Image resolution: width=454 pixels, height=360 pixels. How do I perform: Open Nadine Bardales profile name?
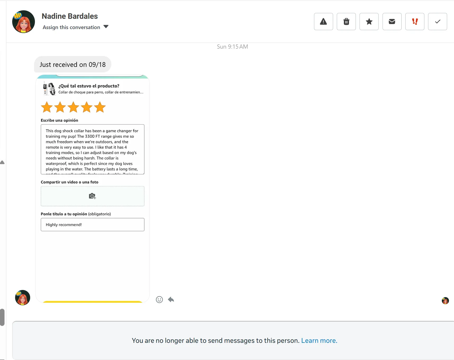pyautogui.click(x=70, y=16)
